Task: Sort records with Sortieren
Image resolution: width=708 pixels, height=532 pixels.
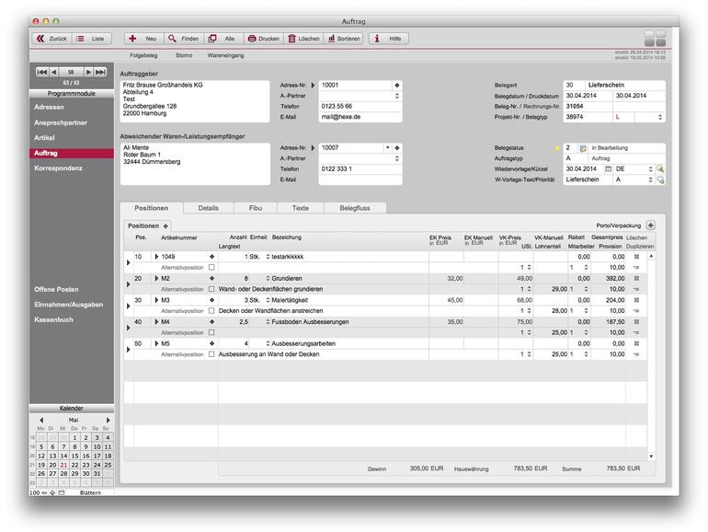Action: click(x=344, y=39)
